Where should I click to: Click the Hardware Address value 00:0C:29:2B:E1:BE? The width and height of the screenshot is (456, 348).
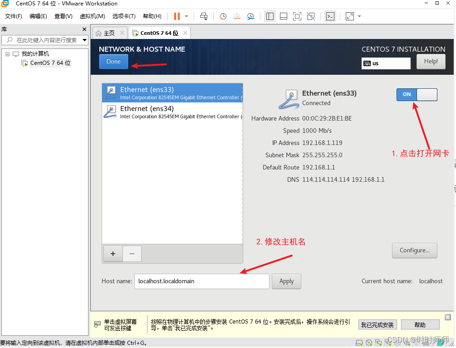(327, 119)
